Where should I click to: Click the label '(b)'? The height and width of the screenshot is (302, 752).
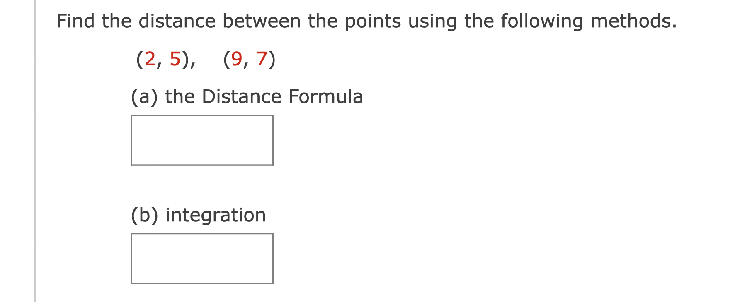pos(144,215)
